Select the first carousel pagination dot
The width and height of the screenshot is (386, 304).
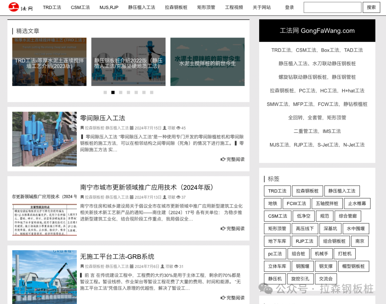coord(105,92)
